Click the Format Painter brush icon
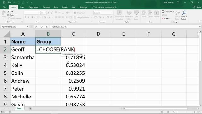The width and height of the screenshot is (202, 114). [9, 18]
